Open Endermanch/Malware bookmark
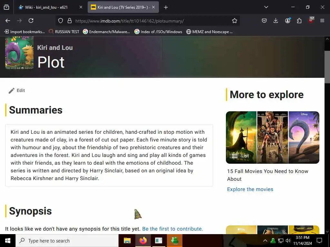Image resolution: width=330 pixels, height=247 pixels. point(106,32)
